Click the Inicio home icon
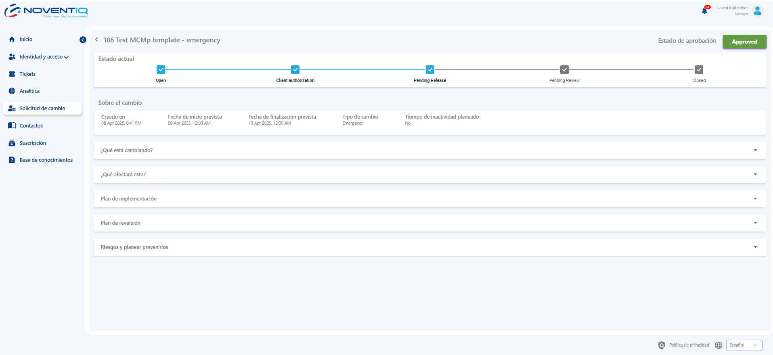This screenshot has height=355, width=773. point(12,40)
